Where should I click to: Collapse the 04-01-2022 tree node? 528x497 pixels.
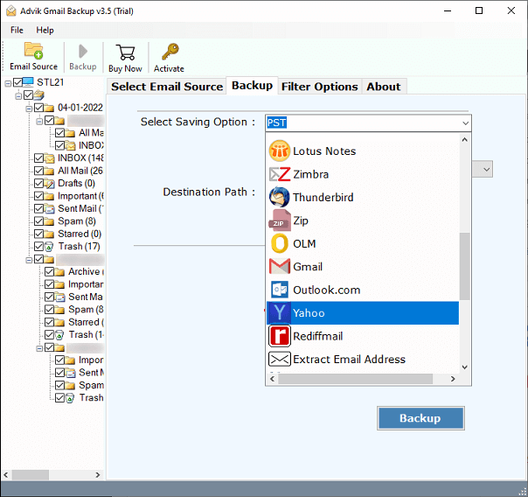(29, 108)
